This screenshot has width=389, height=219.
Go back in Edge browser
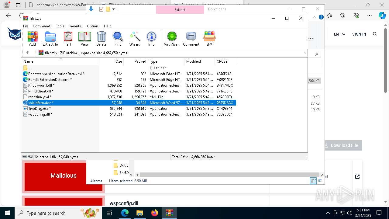(x=9, y=16)
